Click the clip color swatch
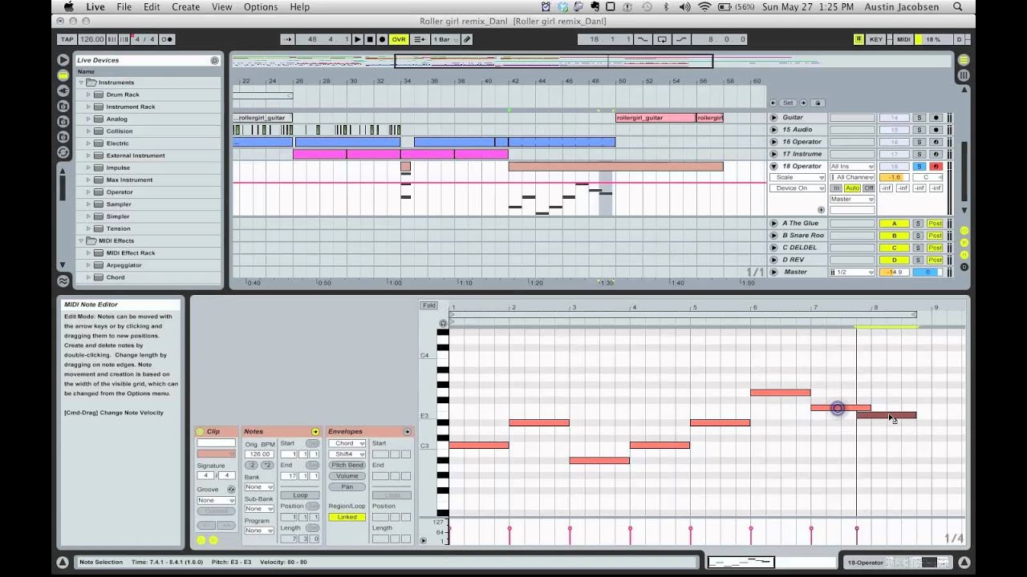The width and height of the screenshot is (1027, 577). [216, 454]
